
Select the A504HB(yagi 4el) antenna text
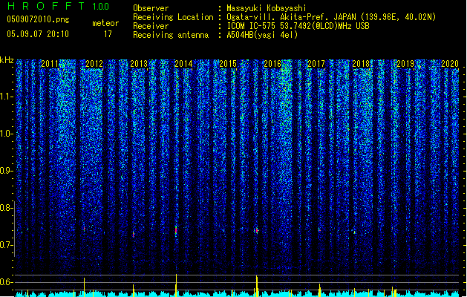[262, 35]
